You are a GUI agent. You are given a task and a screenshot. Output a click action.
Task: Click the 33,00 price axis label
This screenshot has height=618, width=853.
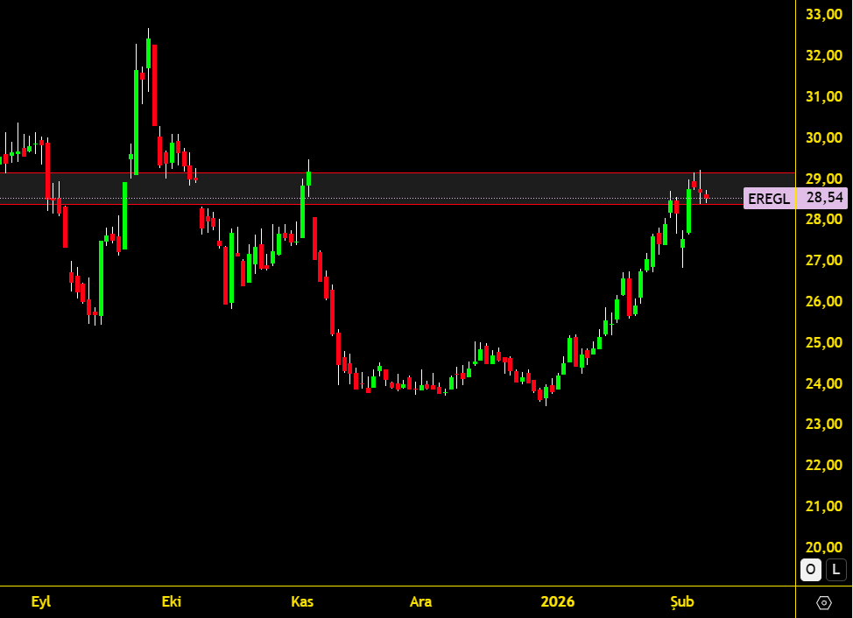coord(823,14)
